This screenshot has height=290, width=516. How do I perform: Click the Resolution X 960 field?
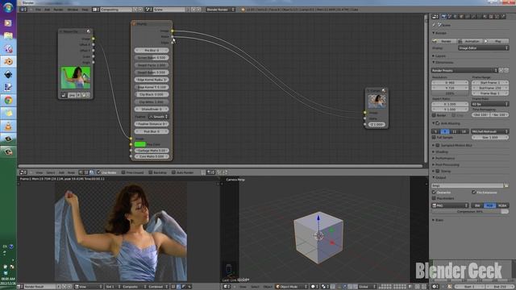[450, 82]
